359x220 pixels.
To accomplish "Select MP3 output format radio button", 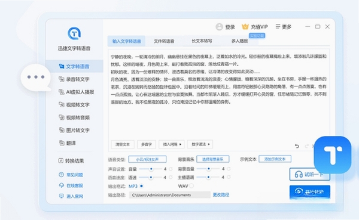I will pyautogui.click(x=141, y=186).
